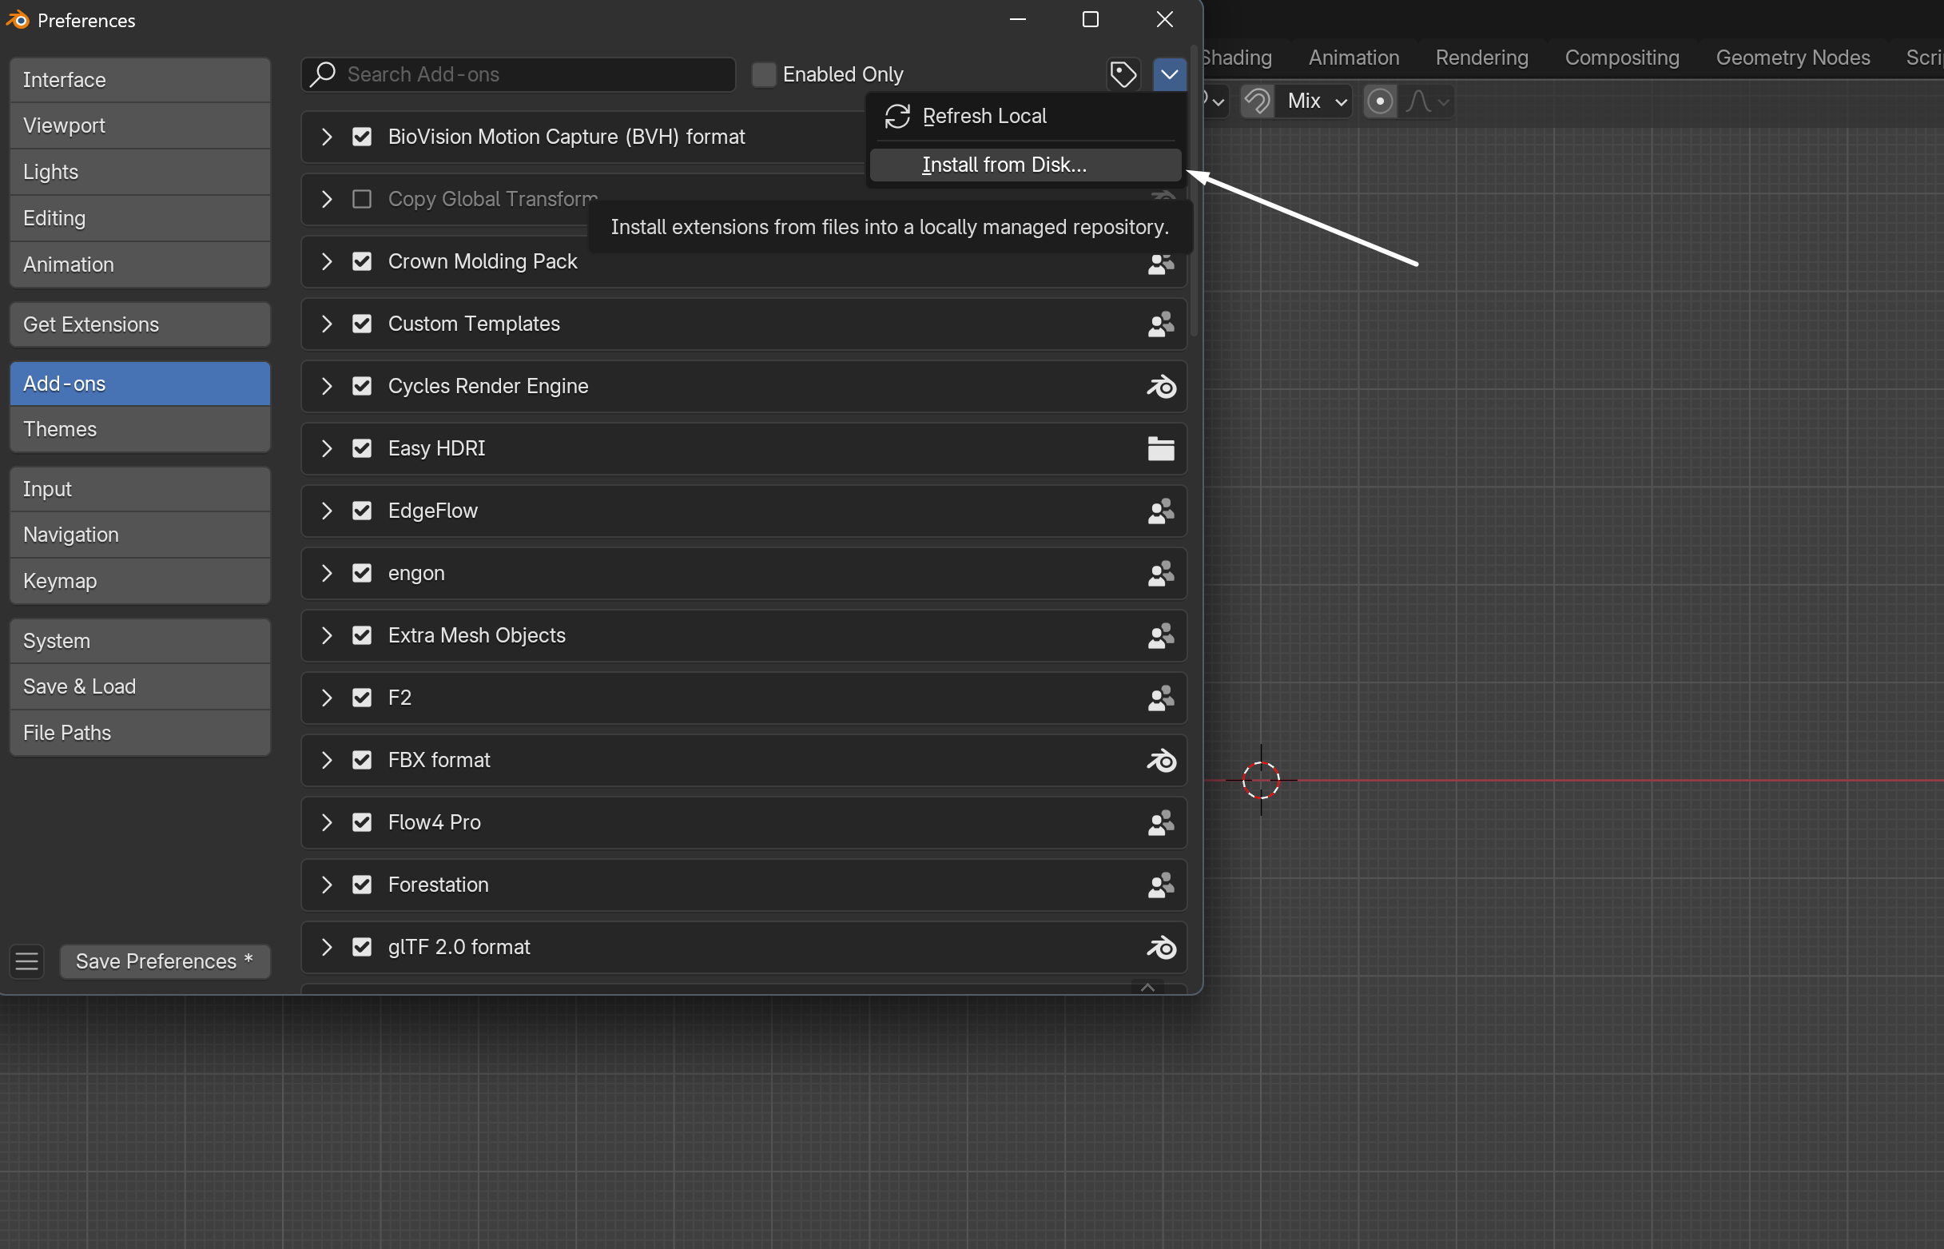Toggle FBX format checkbox
Screen dimensions: 1944x1249
pos(362,761)
